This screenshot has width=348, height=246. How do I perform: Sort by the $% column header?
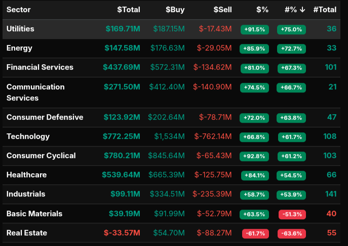tap(262, 10)
